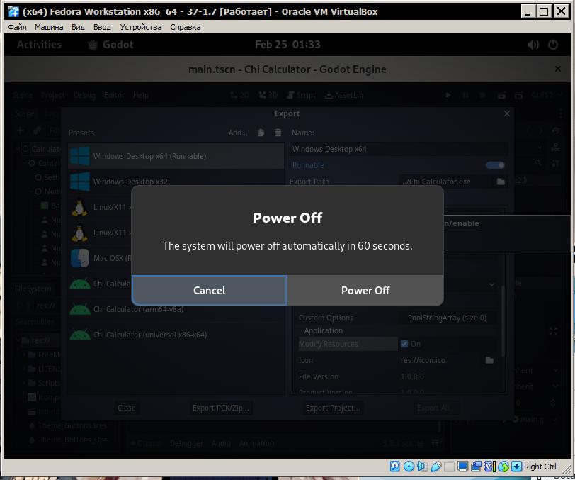Screen dimensions: 575x480
Task: Click the Mac OSX preset Finder icon
Action: 79,258
